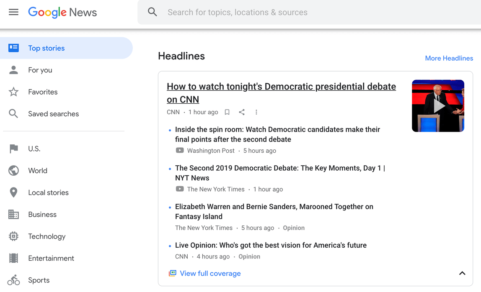Click the Entertainment film icon

pos(13,258)
